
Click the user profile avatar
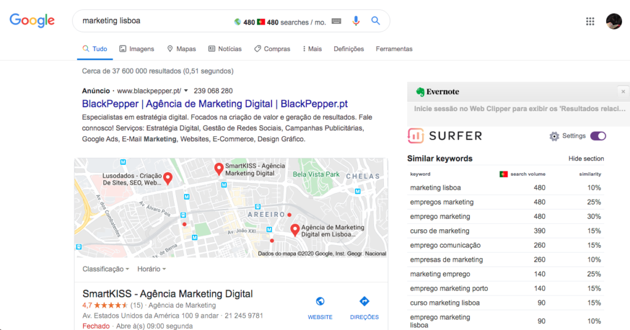click(613, 22)
